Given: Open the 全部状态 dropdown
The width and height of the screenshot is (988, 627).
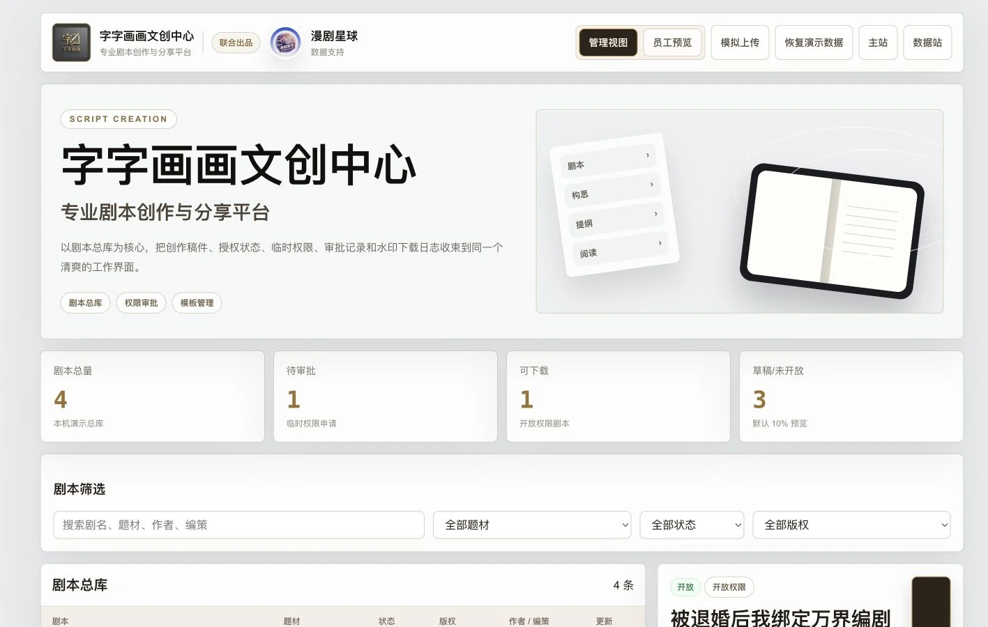Looking at the screenshot, I should 692,525.
